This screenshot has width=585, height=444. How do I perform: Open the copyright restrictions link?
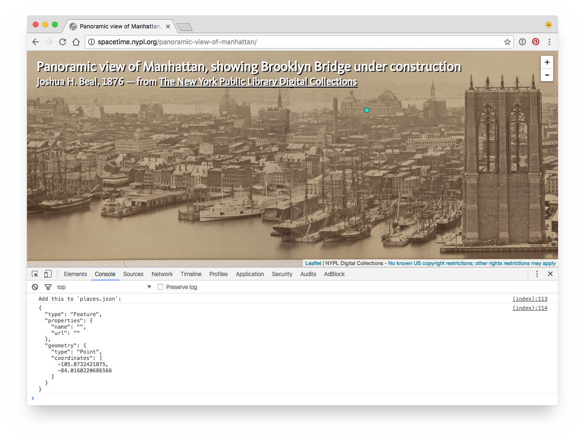472,263
